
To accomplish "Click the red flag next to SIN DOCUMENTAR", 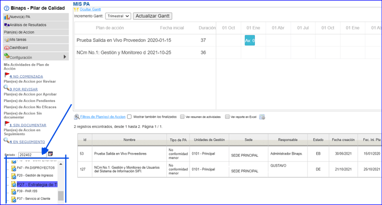I will pos(7,123).
